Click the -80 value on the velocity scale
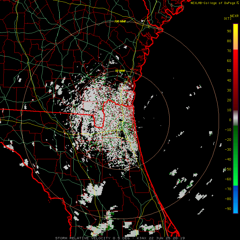Screen dimensions: 240x240 228,199
